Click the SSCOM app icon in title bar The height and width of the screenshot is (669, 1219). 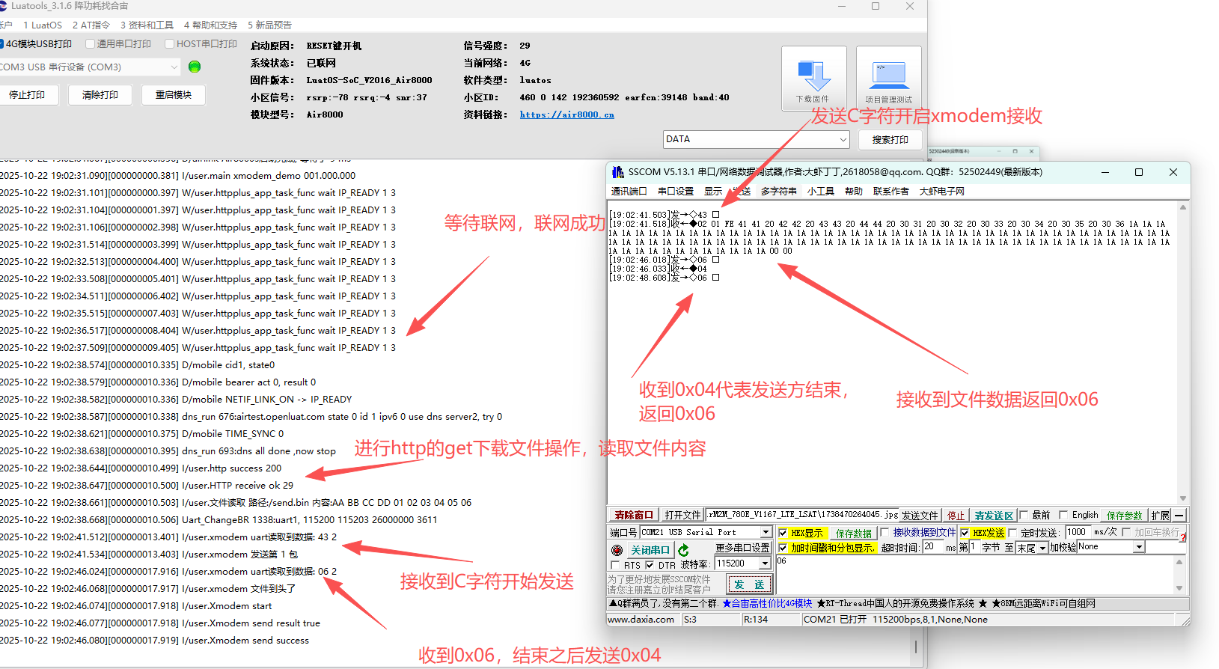coord(617,172)
